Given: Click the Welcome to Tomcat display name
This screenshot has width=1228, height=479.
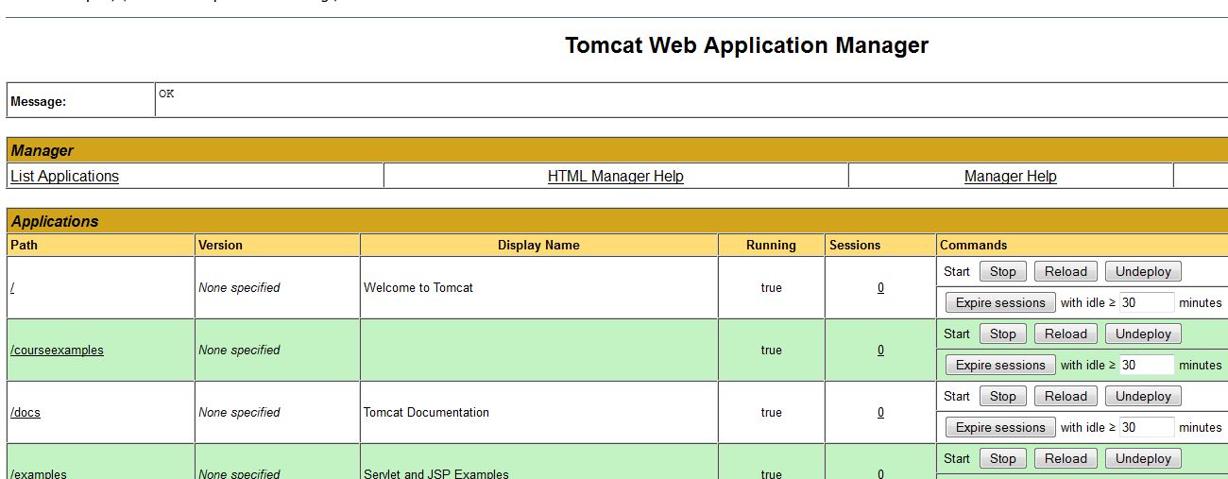Looking at the screenshot, I should (x=418, y=287).
